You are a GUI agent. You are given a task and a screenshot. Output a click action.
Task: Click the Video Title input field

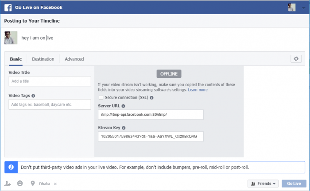pyautogui.click(x=50, y=81)
